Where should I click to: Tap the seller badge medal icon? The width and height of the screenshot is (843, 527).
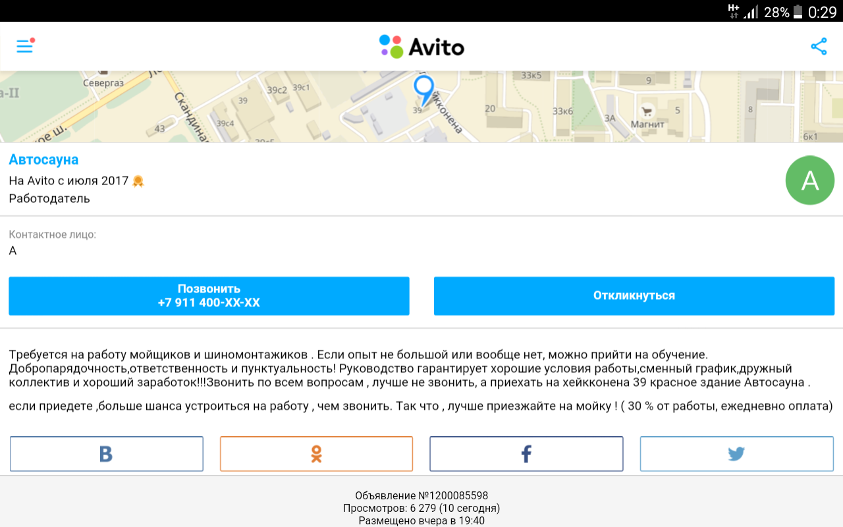point(138,180)
